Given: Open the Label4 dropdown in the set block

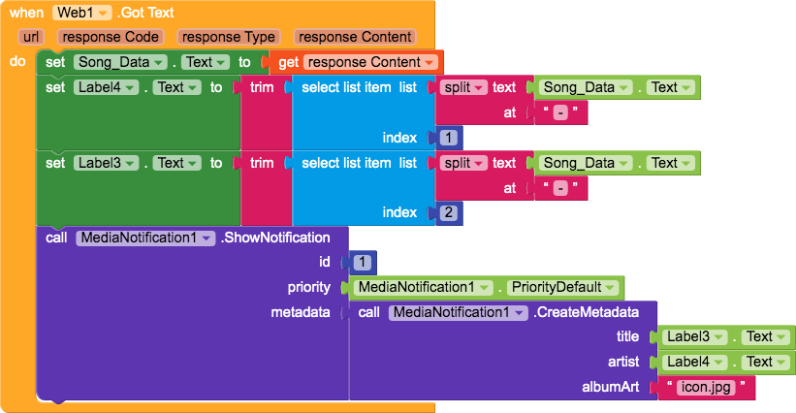Looking at the screenshot, I should (106, 87).
